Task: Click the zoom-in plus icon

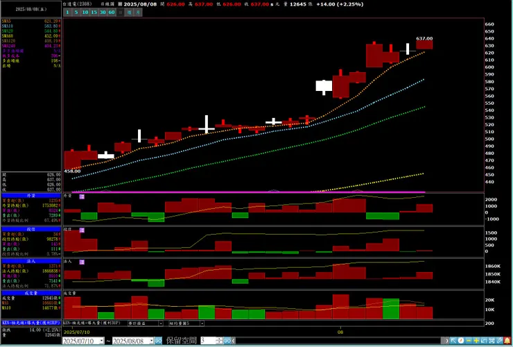Action: (x=476, y=341)
